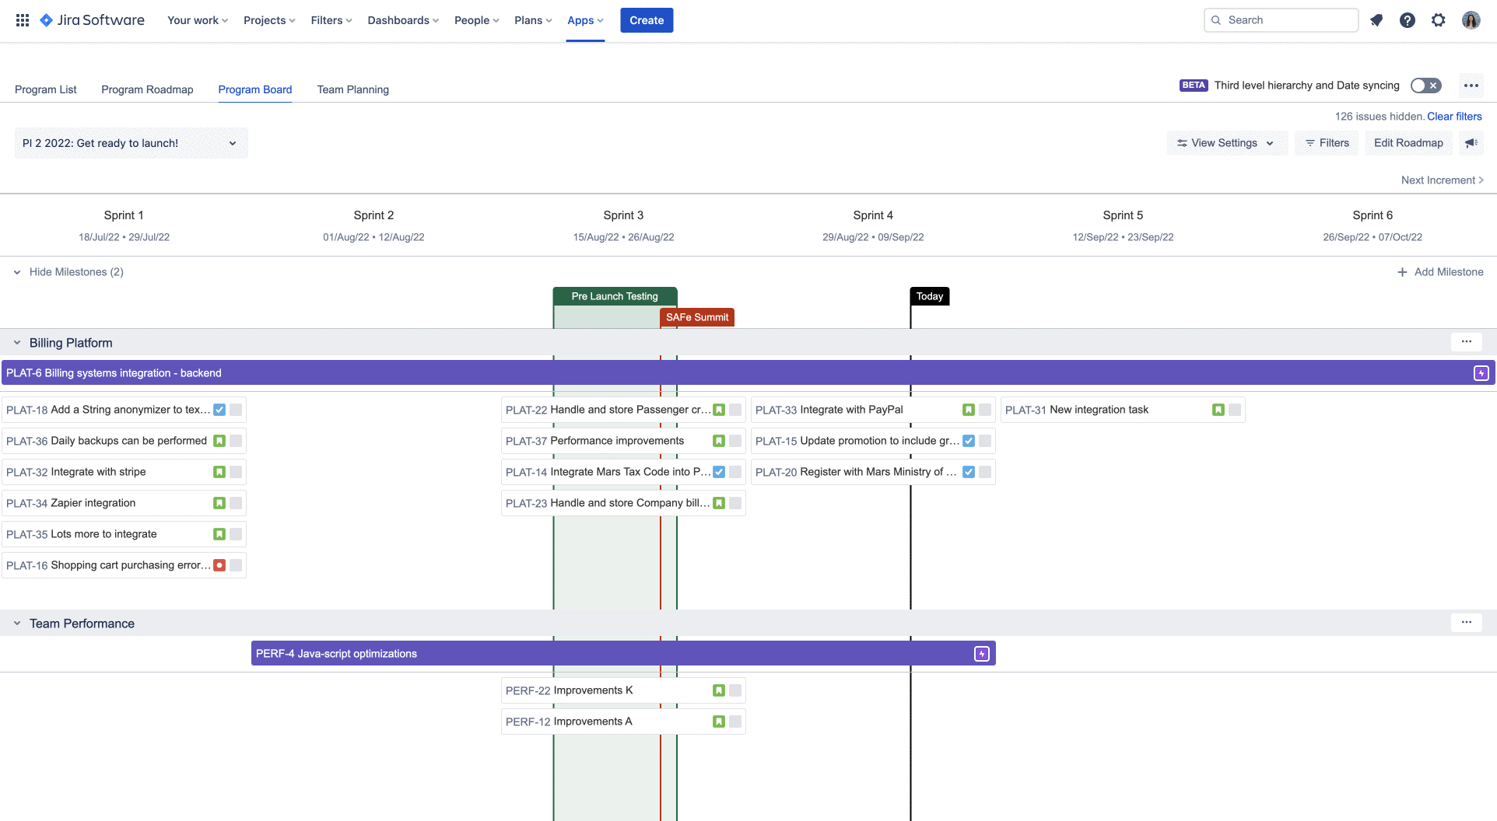Go to Next Increment
This screenshot has width=1497, height=821.
point(1443,180)
